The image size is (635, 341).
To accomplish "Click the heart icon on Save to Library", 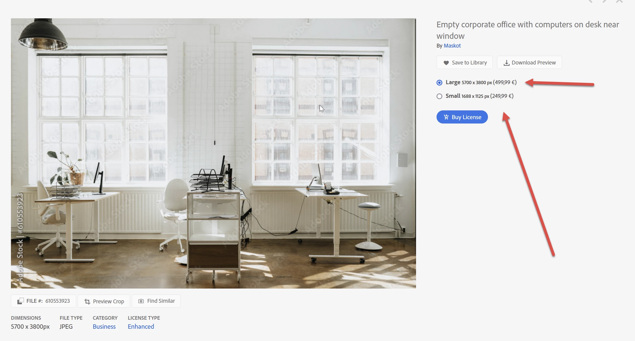I will click(446, 63).
